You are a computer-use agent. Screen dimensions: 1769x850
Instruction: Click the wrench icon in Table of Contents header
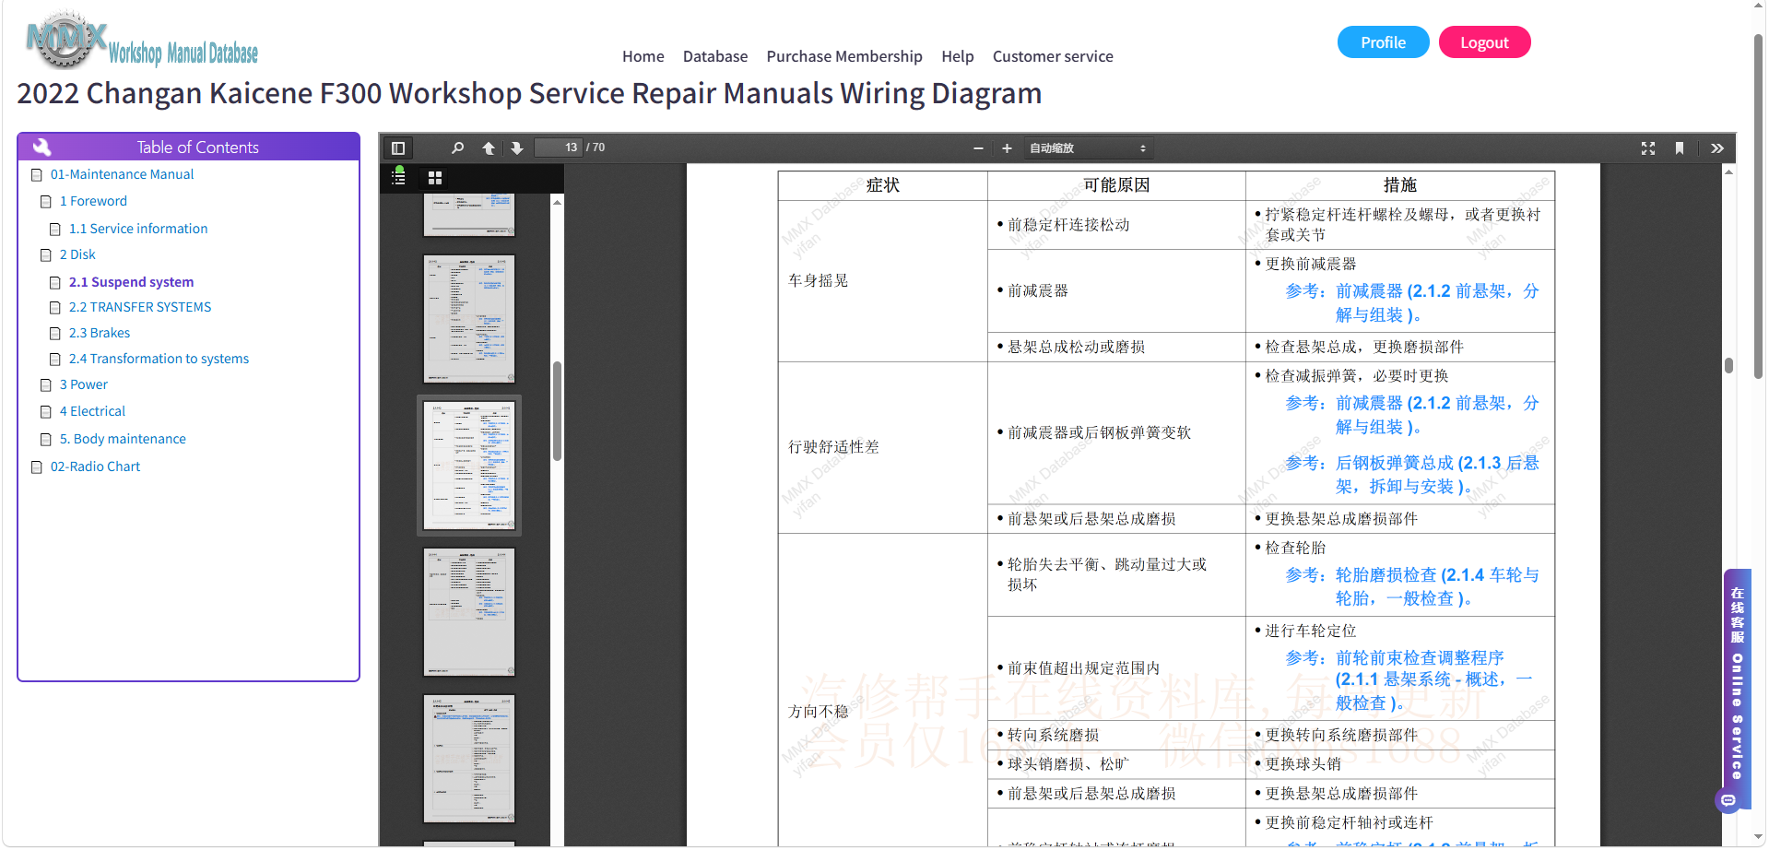coord(41,147)
